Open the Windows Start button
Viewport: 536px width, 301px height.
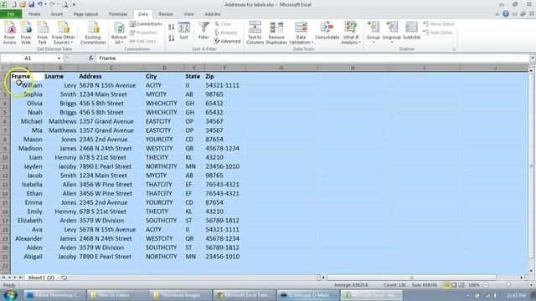coord(9,295)
